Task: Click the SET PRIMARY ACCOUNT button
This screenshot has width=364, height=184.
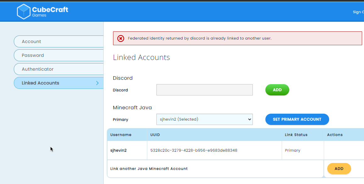Action: (297, 119)
